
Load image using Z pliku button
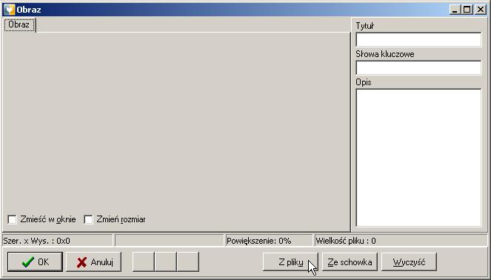tap(290, 261)
